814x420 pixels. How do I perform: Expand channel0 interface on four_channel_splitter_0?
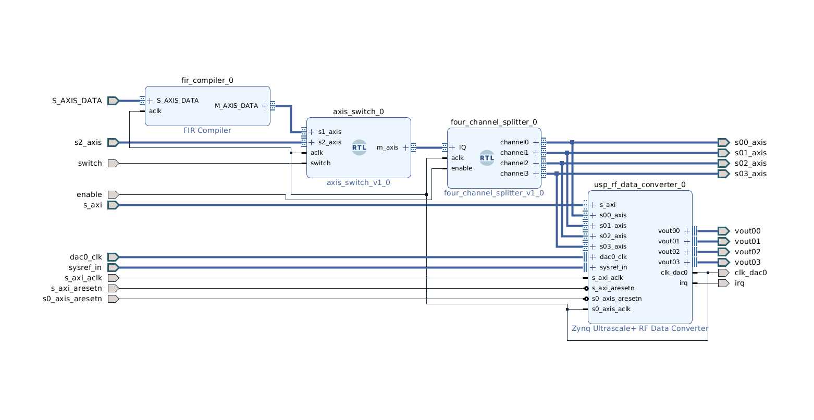(536, 142)
